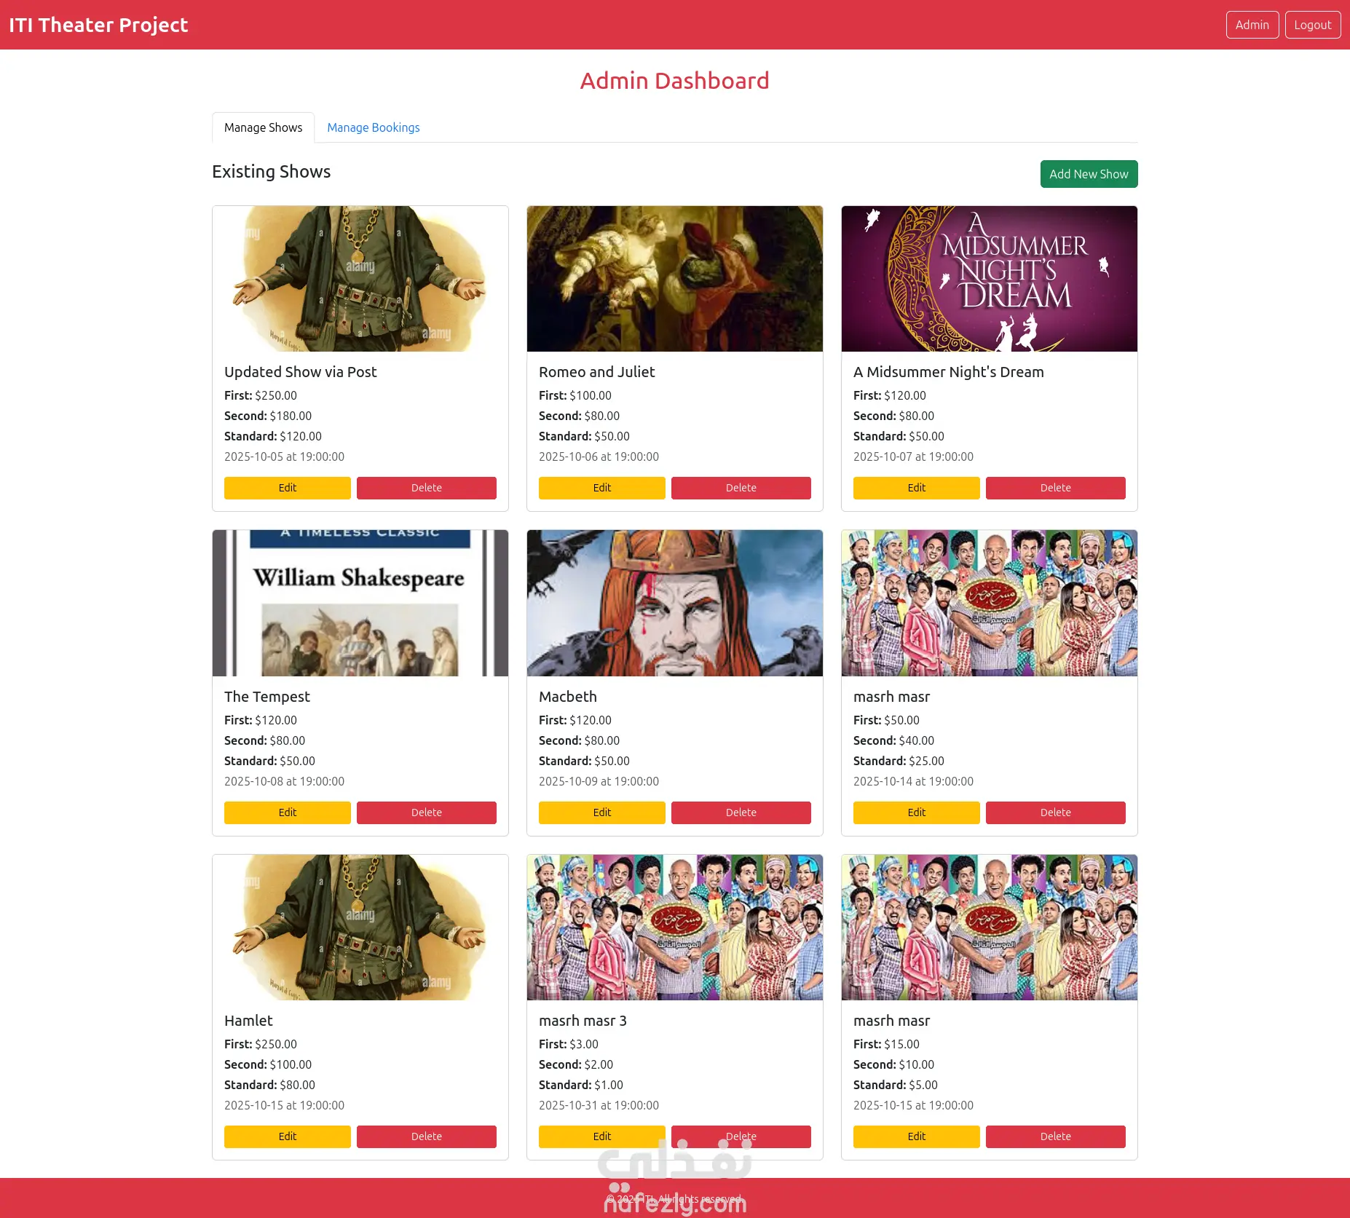Click the "Standard: $5.00" price line
This screenshot has height=1218, width=1350.
click(896, 1085)
